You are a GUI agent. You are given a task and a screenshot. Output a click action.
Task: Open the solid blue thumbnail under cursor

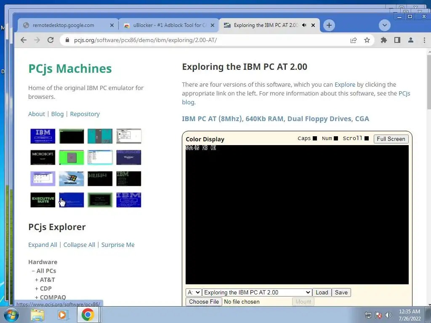(x=72, y=200)
